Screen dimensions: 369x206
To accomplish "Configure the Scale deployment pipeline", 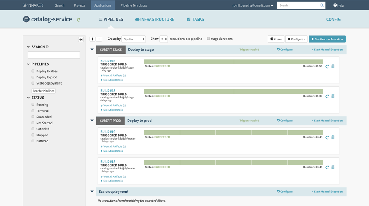I will tap(285, 192).
